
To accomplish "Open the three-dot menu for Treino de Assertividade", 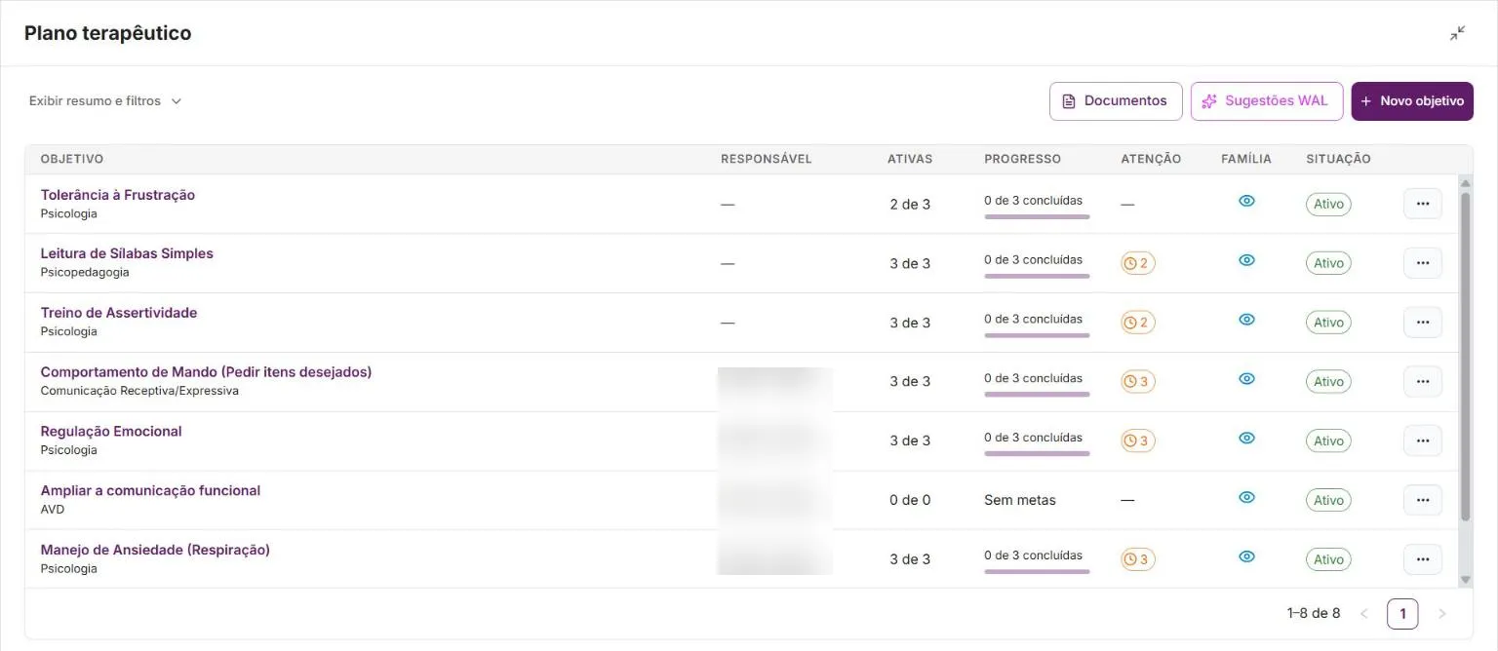I will [1422, 323].
